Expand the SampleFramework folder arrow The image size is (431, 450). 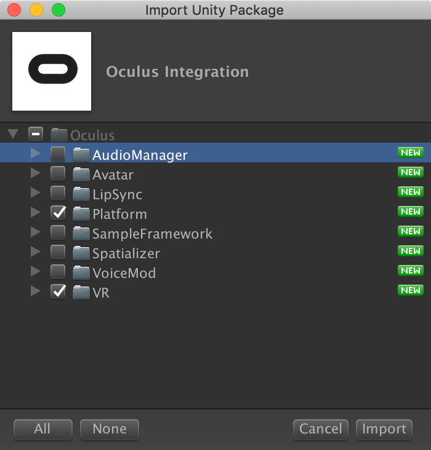tap(35, 232)
